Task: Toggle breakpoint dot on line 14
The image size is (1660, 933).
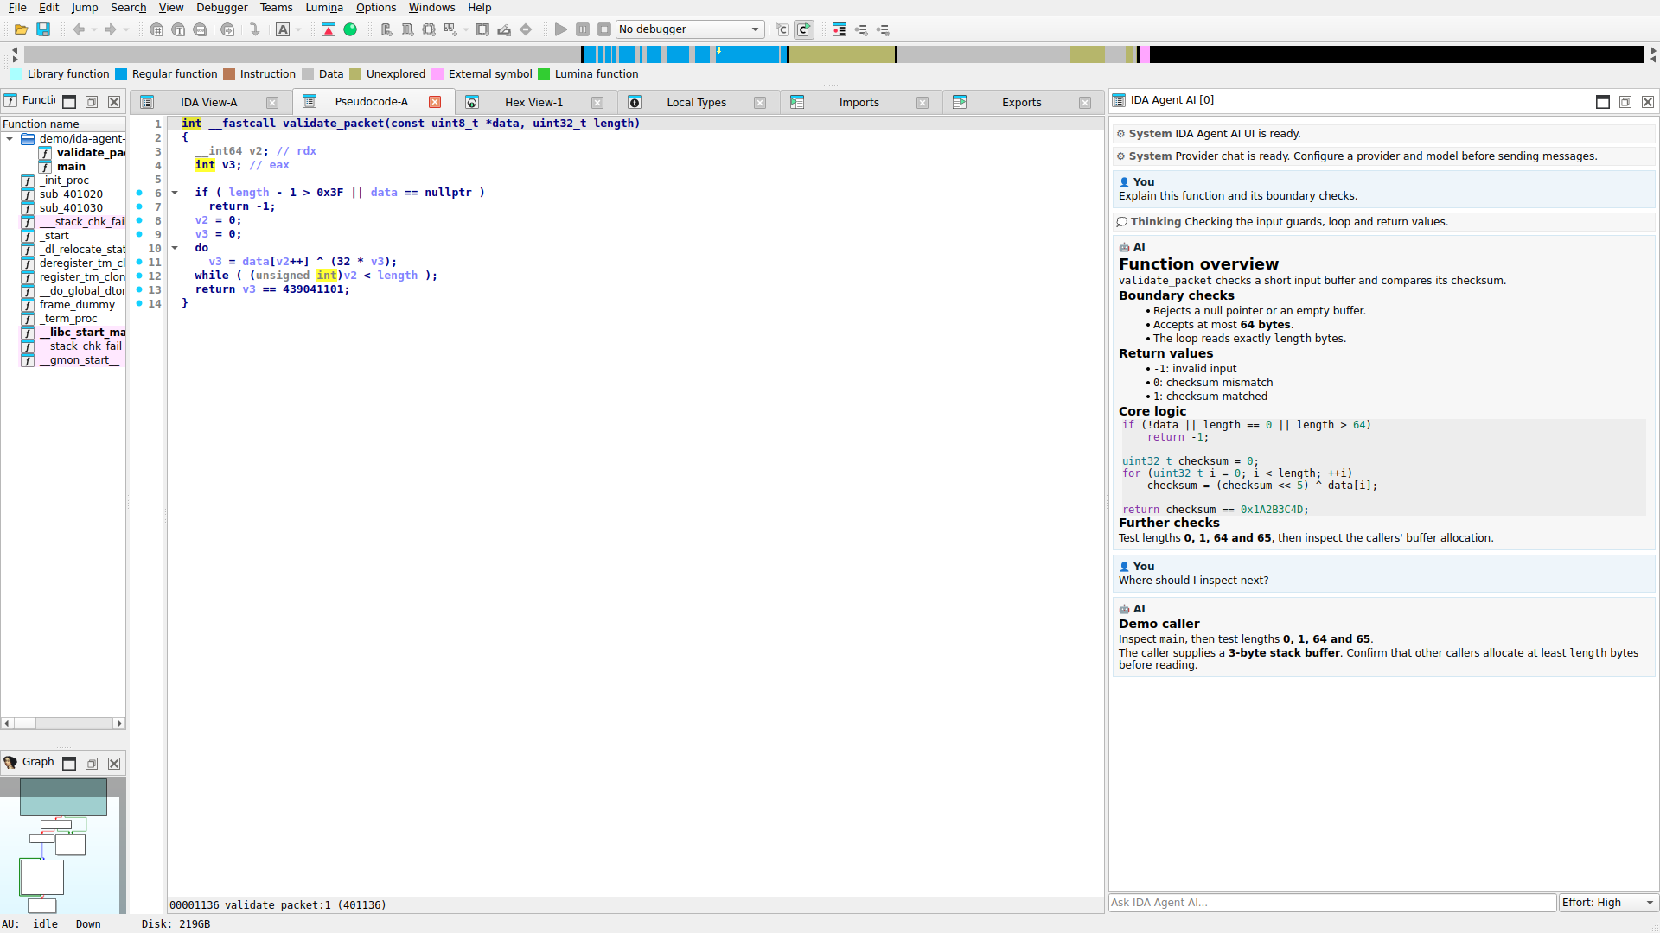Action: click(139, 303)
